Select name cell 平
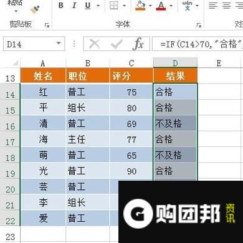 pos(43,107)
